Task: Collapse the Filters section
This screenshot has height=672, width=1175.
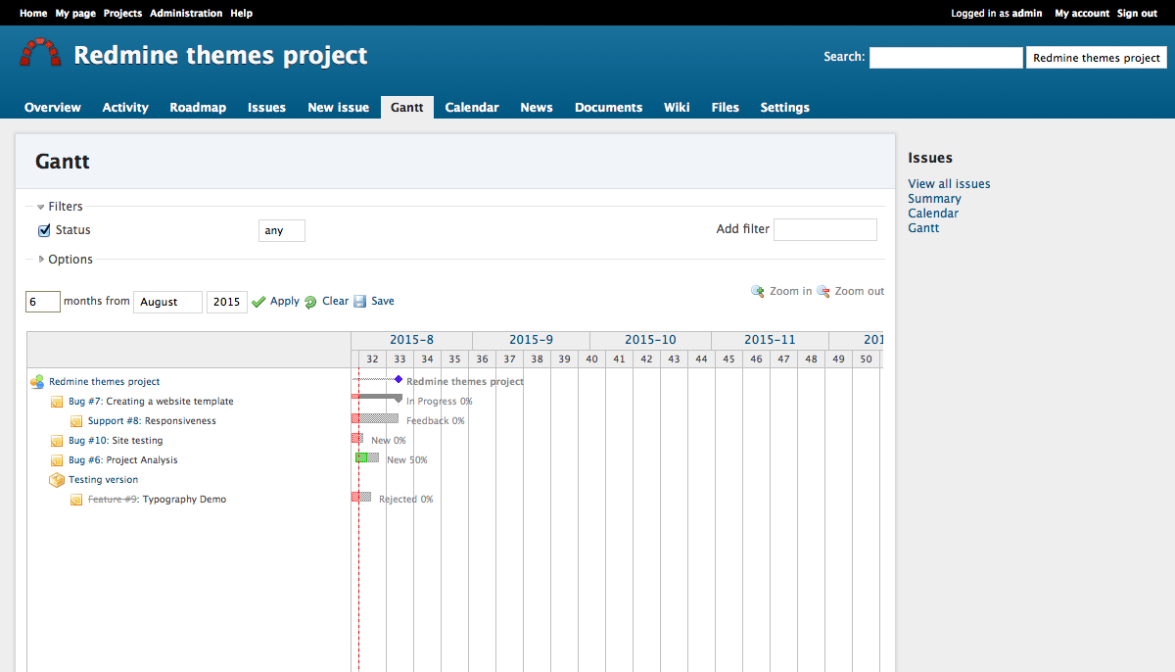Action: [59, 207]
